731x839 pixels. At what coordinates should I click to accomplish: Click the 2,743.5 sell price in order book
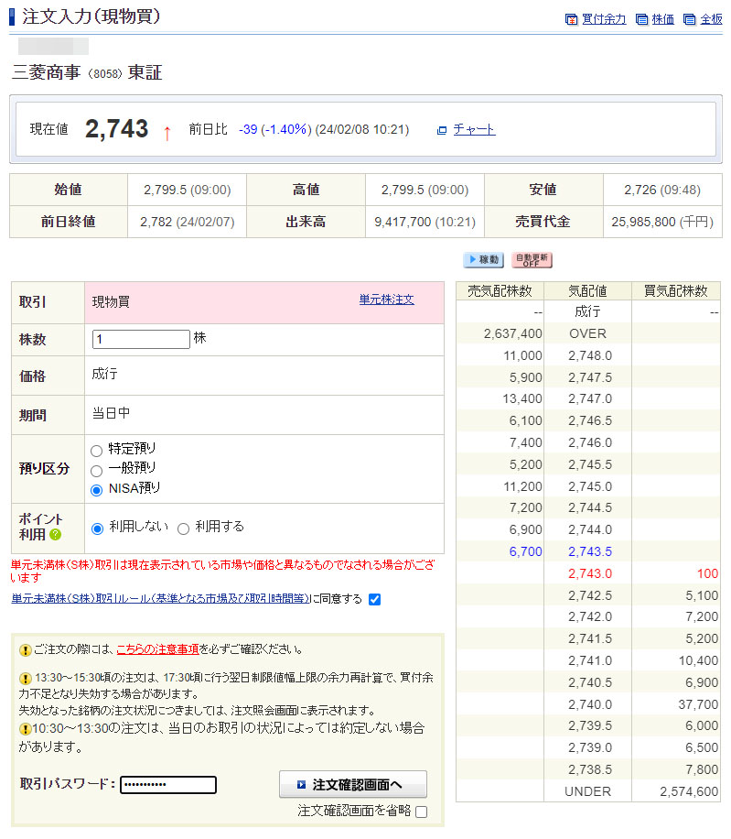(589, 551)
